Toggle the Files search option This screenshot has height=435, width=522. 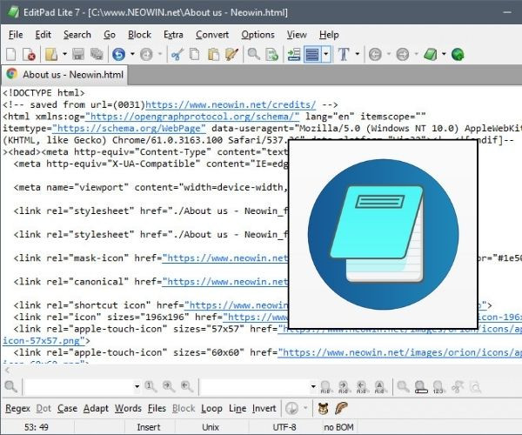157,408
